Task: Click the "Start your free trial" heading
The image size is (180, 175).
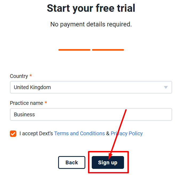Action: coord(91,8)
